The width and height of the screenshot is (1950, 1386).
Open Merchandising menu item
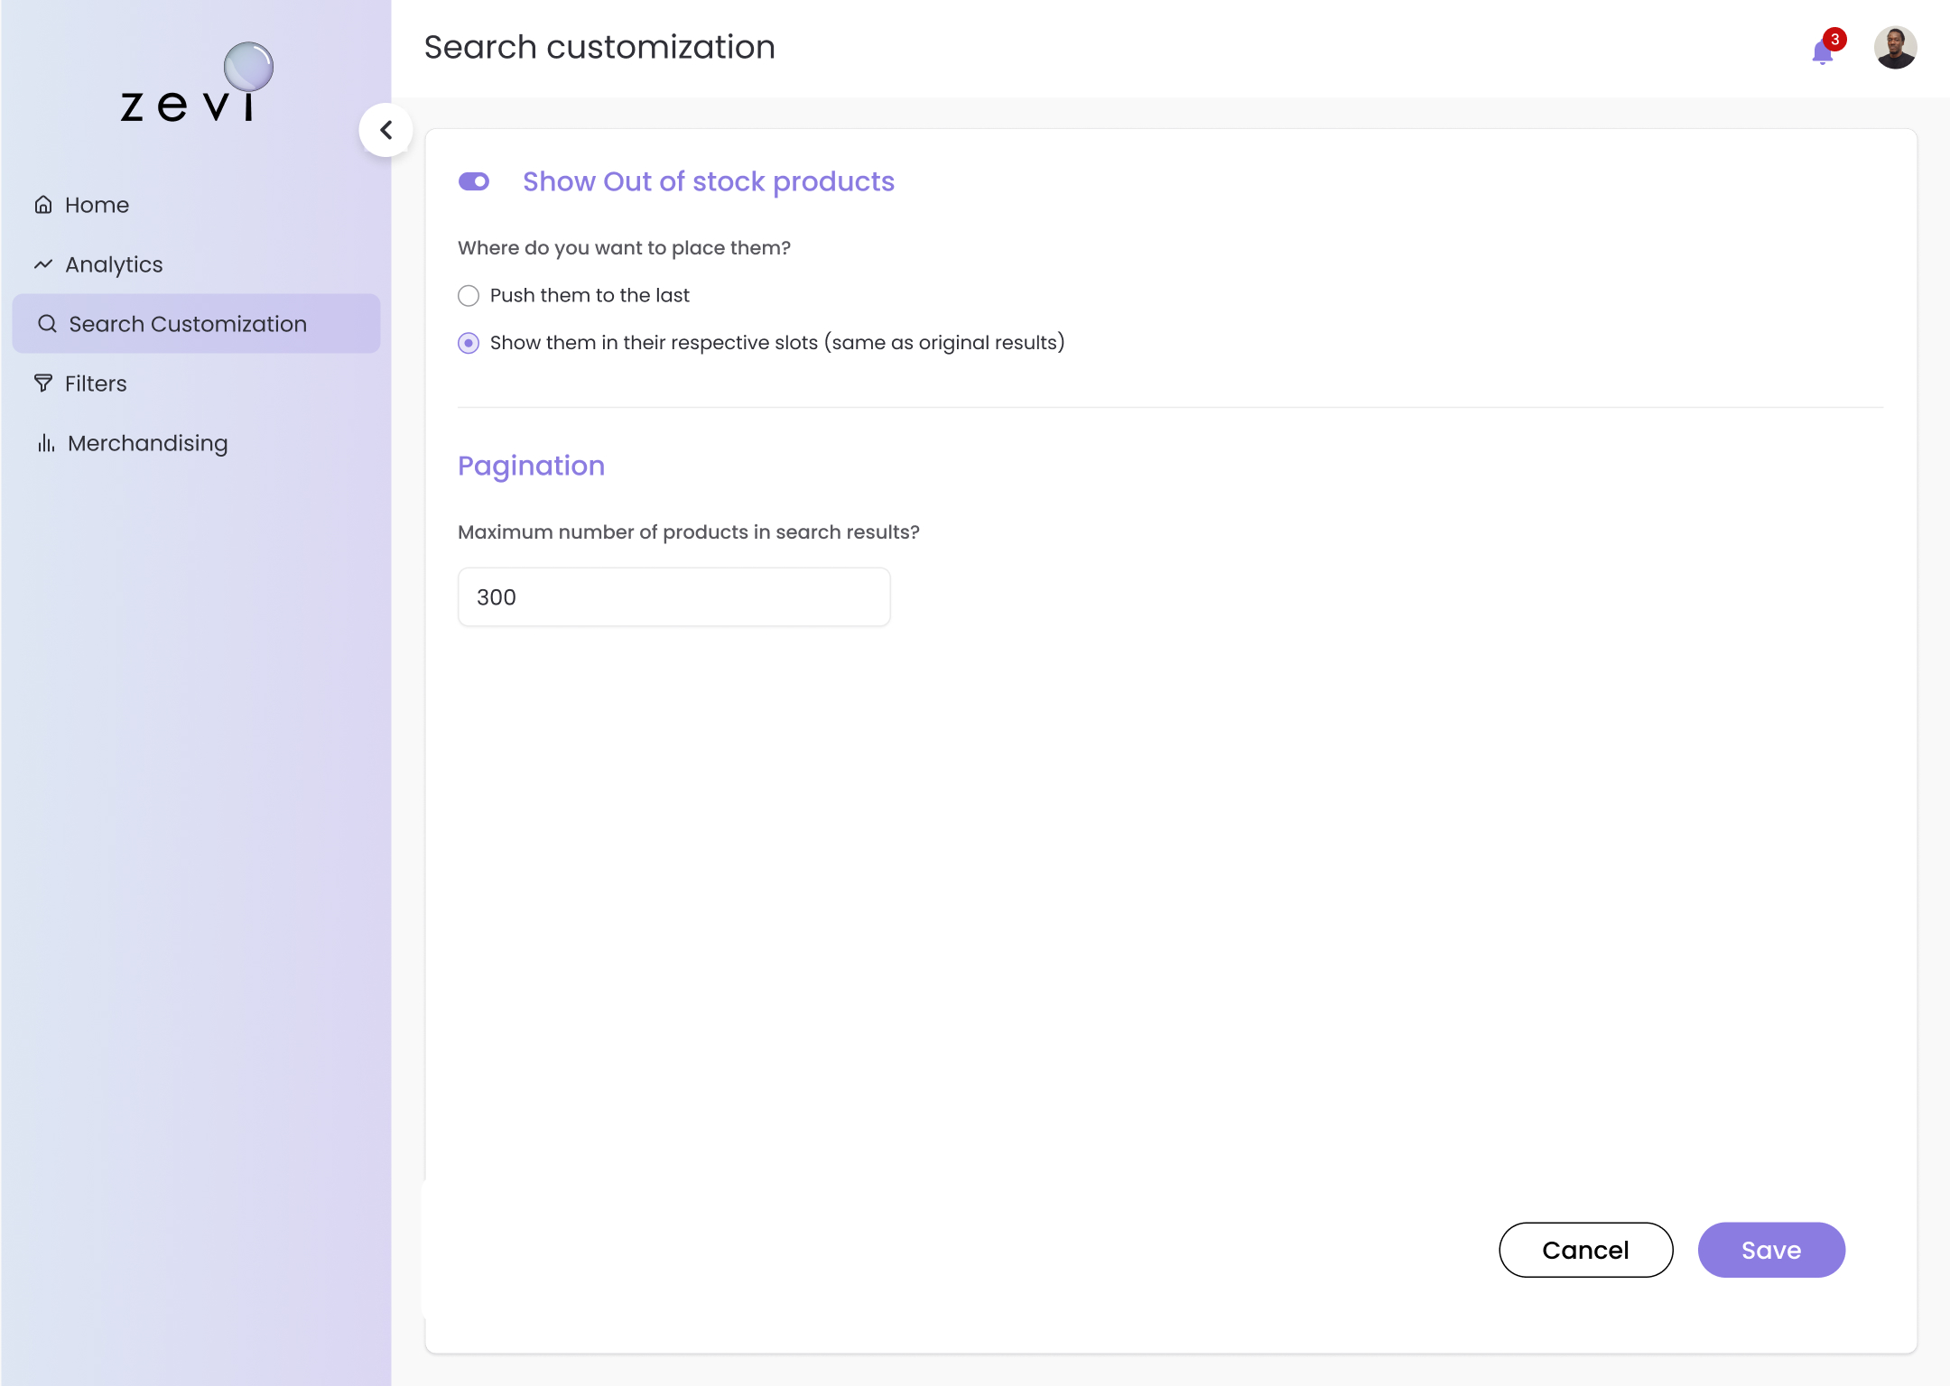point(147,443)
